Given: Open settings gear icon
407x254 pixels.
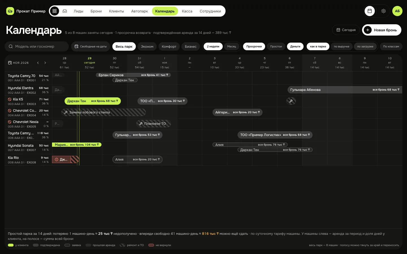Looking at the screenshot, I should point(384,11).
